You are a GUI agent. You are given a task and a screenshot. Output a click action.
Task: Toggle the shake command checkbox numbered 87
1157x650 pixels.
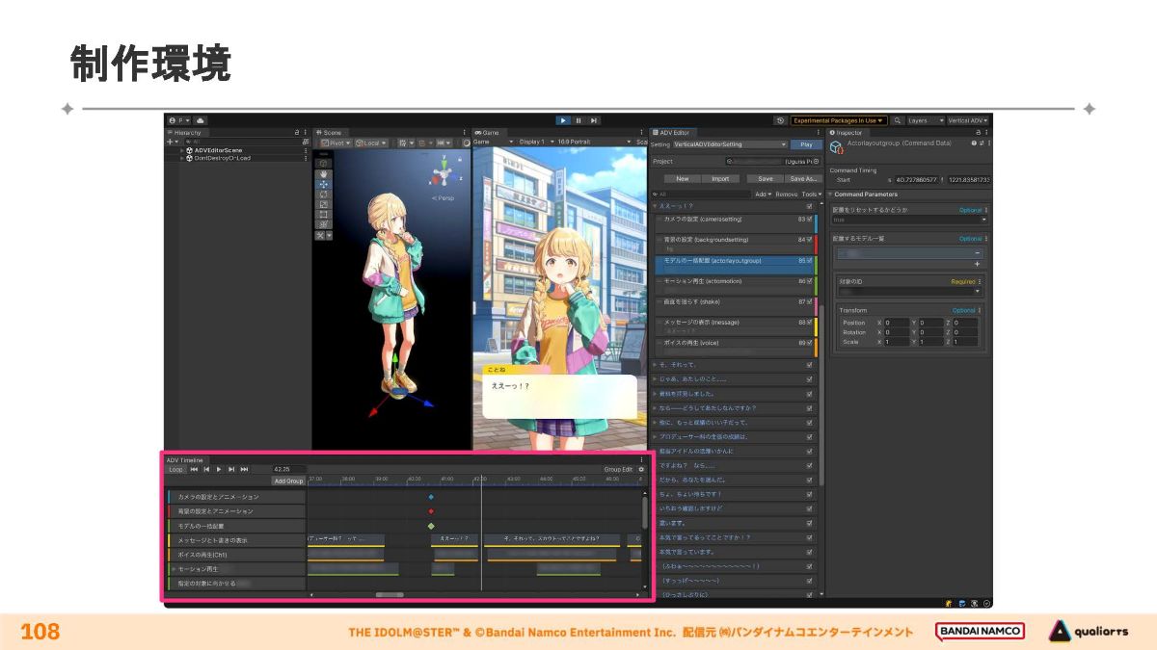coord(810,301)
